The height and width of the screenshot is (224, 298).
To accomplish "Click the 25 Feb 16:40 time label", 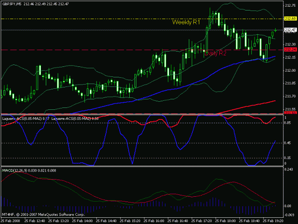I will coord(177,221).
